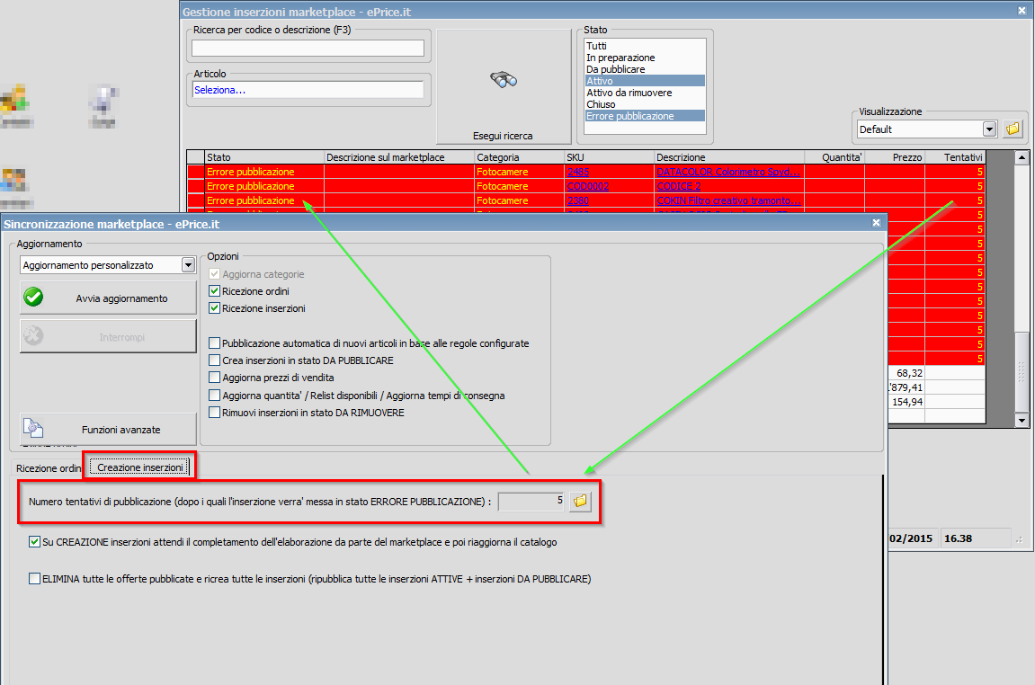
Task: Select Tutti in Stato list
Action: click(645, 46)
